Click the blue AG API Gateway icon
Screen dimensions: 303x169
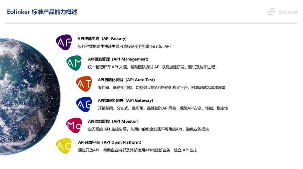[x=84, y=104]
